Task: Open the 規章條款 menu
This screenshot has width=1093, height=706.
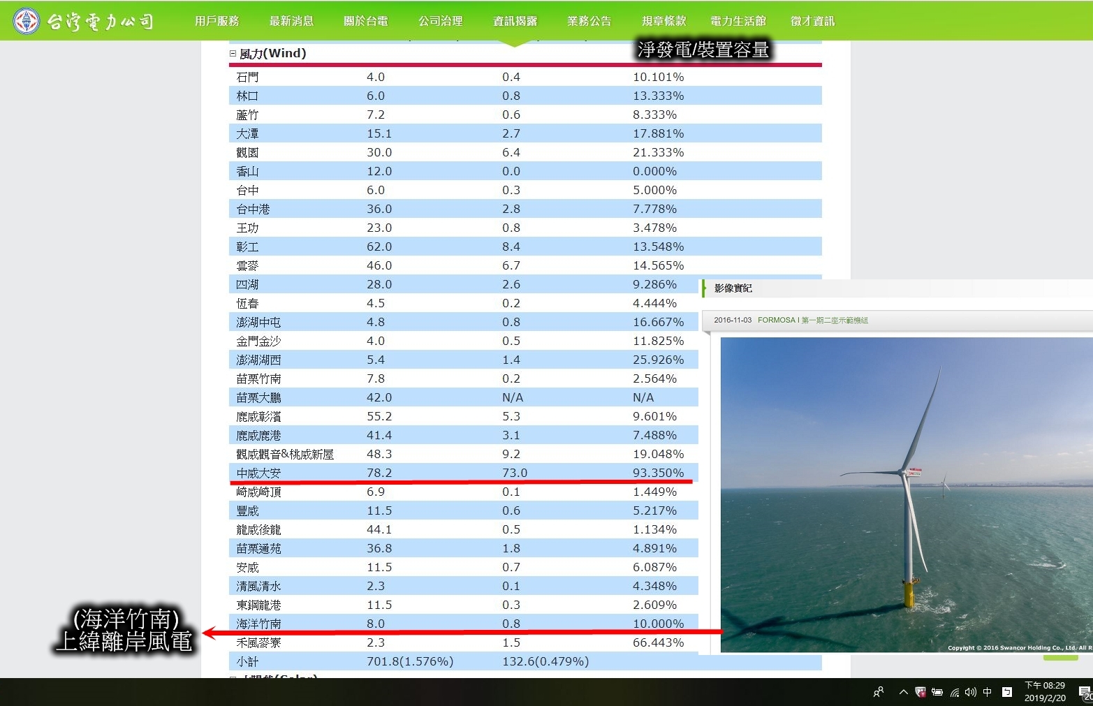Action: (x=664, y=21)
